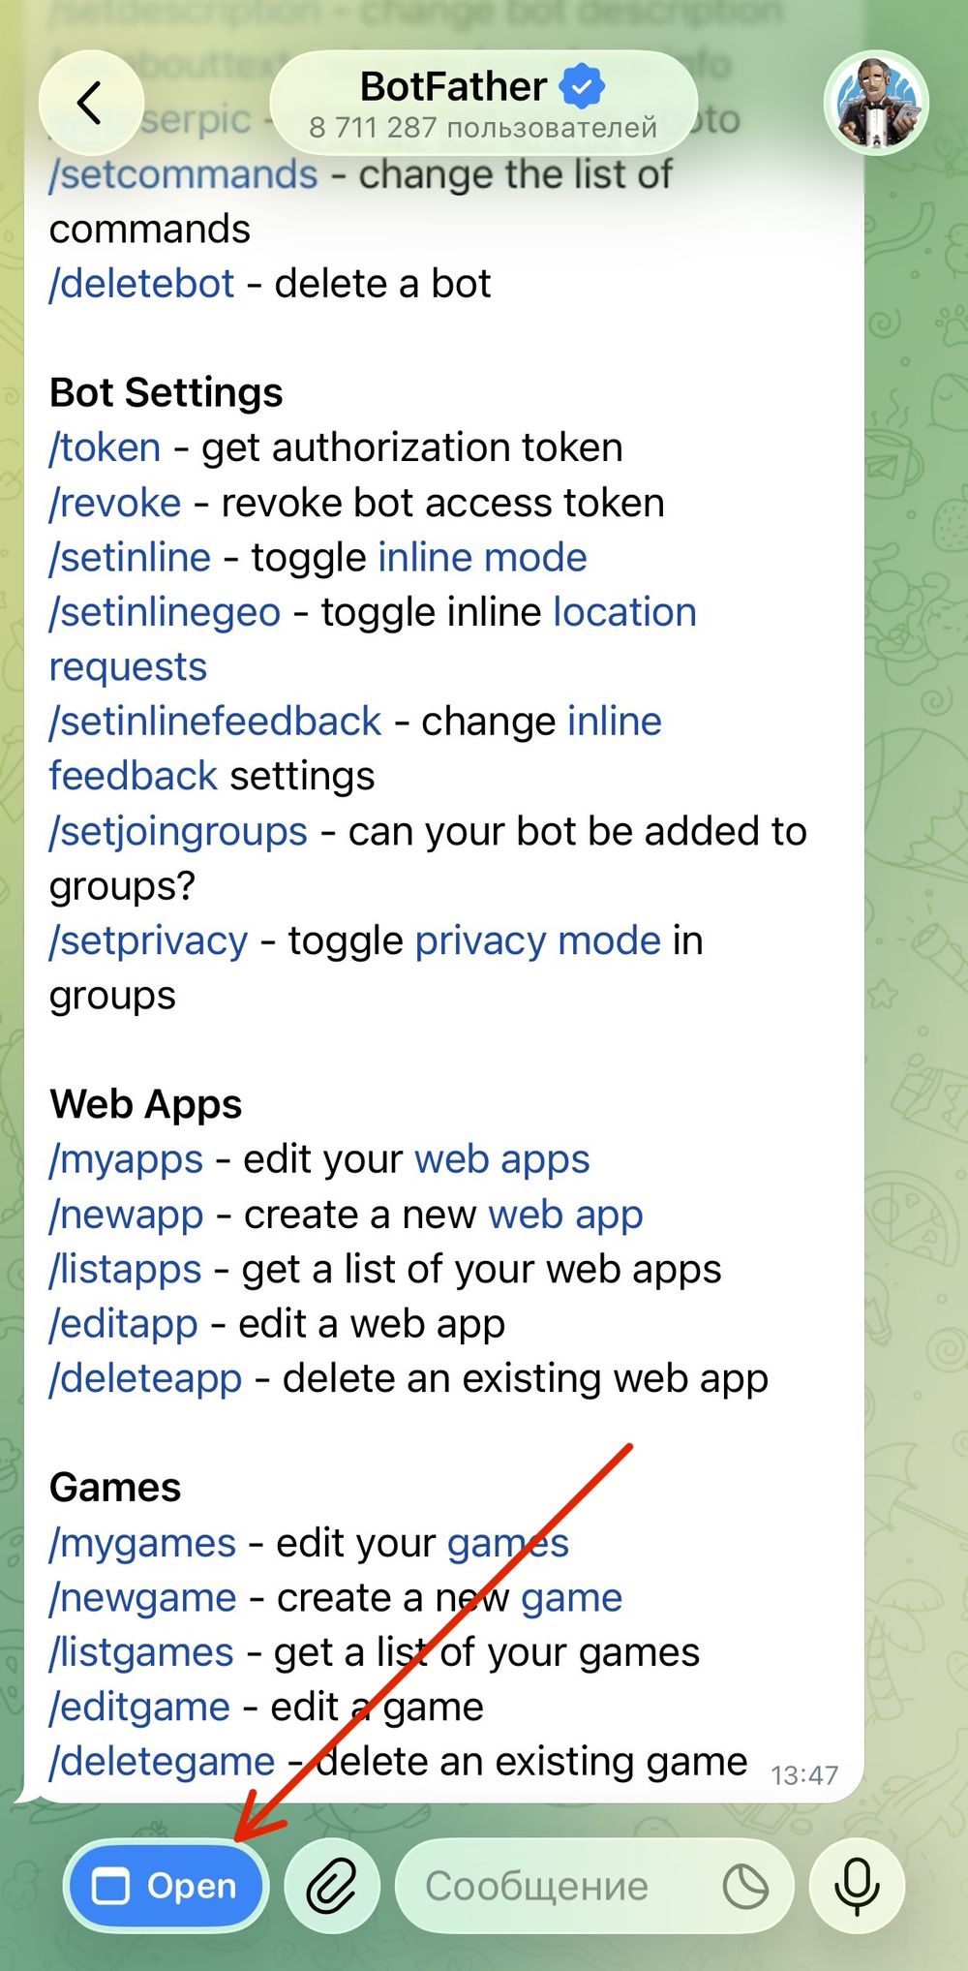Tap the /deletebot command link
968x1971 pixels.
pos(142,284)
